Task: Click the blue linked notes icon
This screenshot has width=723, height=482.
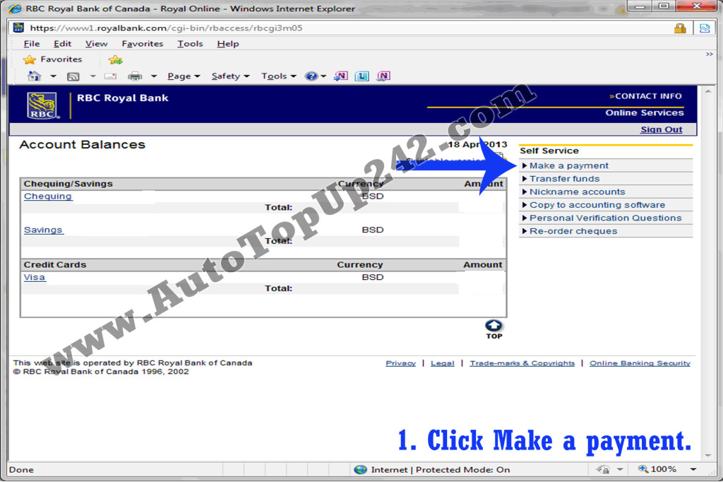Action: 362,76
